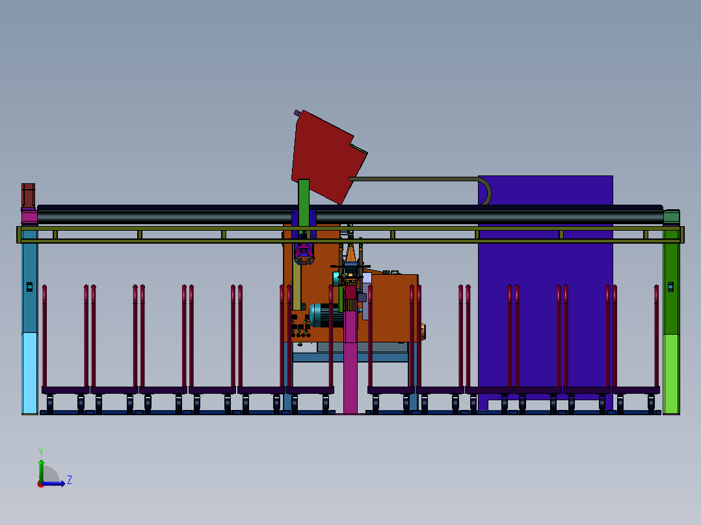The height and width of the screenshot is (525, 701).
Task: Select the magenta central pedestal column
Action: pyautogui.click(x=350, y=362)
